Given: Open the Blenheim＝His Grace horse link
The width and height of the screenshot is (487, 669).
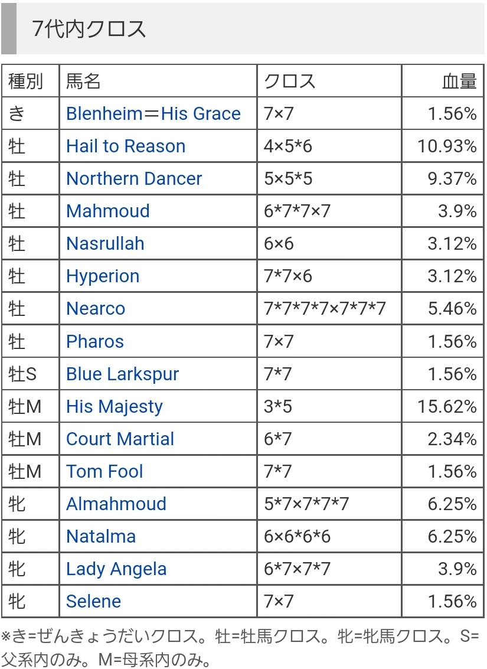Looking at the screenshot, I should click(153, 114).
